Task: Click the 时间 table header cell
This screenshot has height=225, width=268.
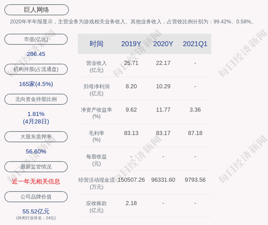Action: (96, 44)
